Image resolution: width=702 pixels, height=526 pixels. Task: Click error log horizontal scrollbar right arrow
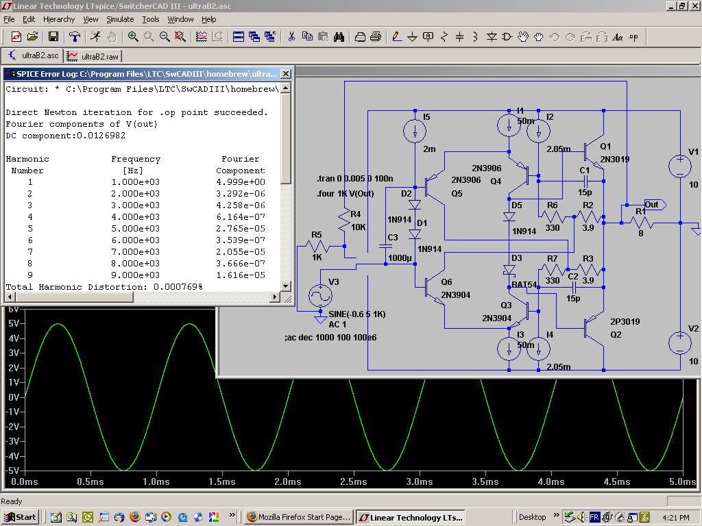coord(275,297)
